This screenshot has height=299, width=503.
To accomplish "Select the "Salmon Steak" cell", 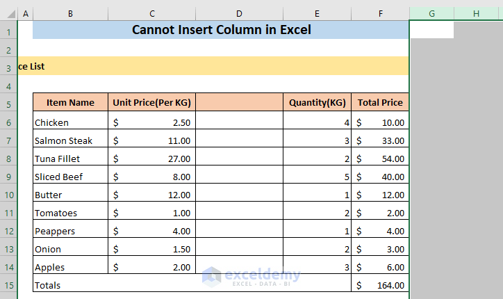I will click(x=70, y=140).
